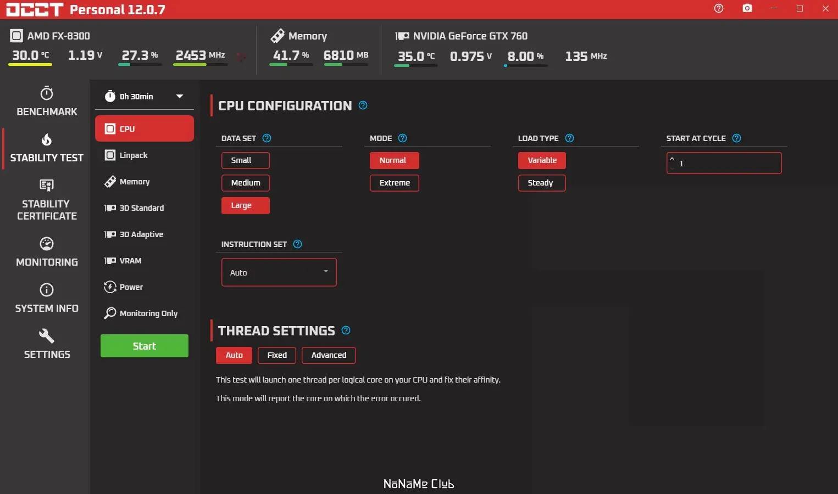838x494 pixels.
Task: Set thread settings to Advanced
Action: pos(329,355)
